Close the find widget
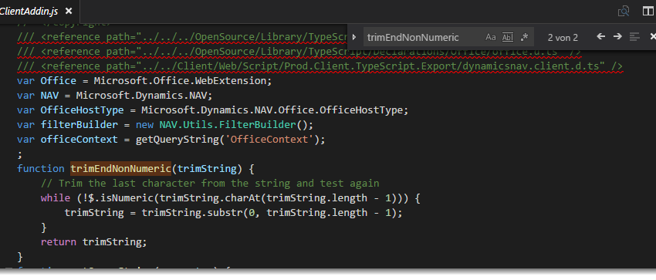The height and width of the screenshot is (280, 656). (x=652, y=37)
